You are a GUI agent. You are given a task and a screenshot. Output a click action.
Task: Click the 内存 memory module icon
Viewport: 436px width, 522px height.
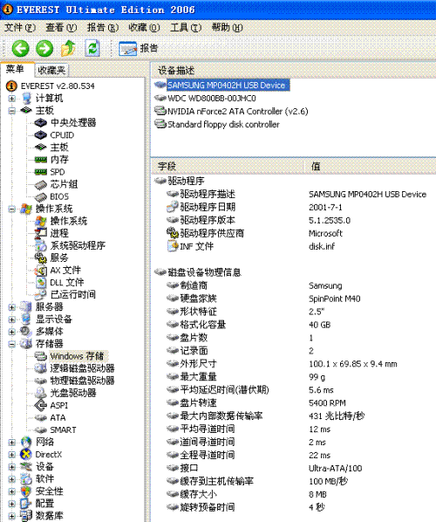tap(41, 160)
